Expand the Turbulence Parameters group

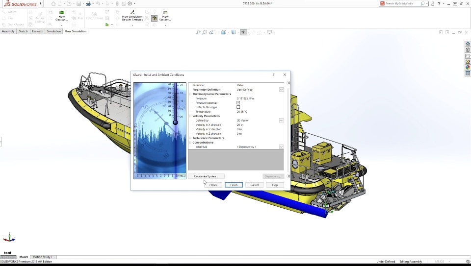point(190,138)
